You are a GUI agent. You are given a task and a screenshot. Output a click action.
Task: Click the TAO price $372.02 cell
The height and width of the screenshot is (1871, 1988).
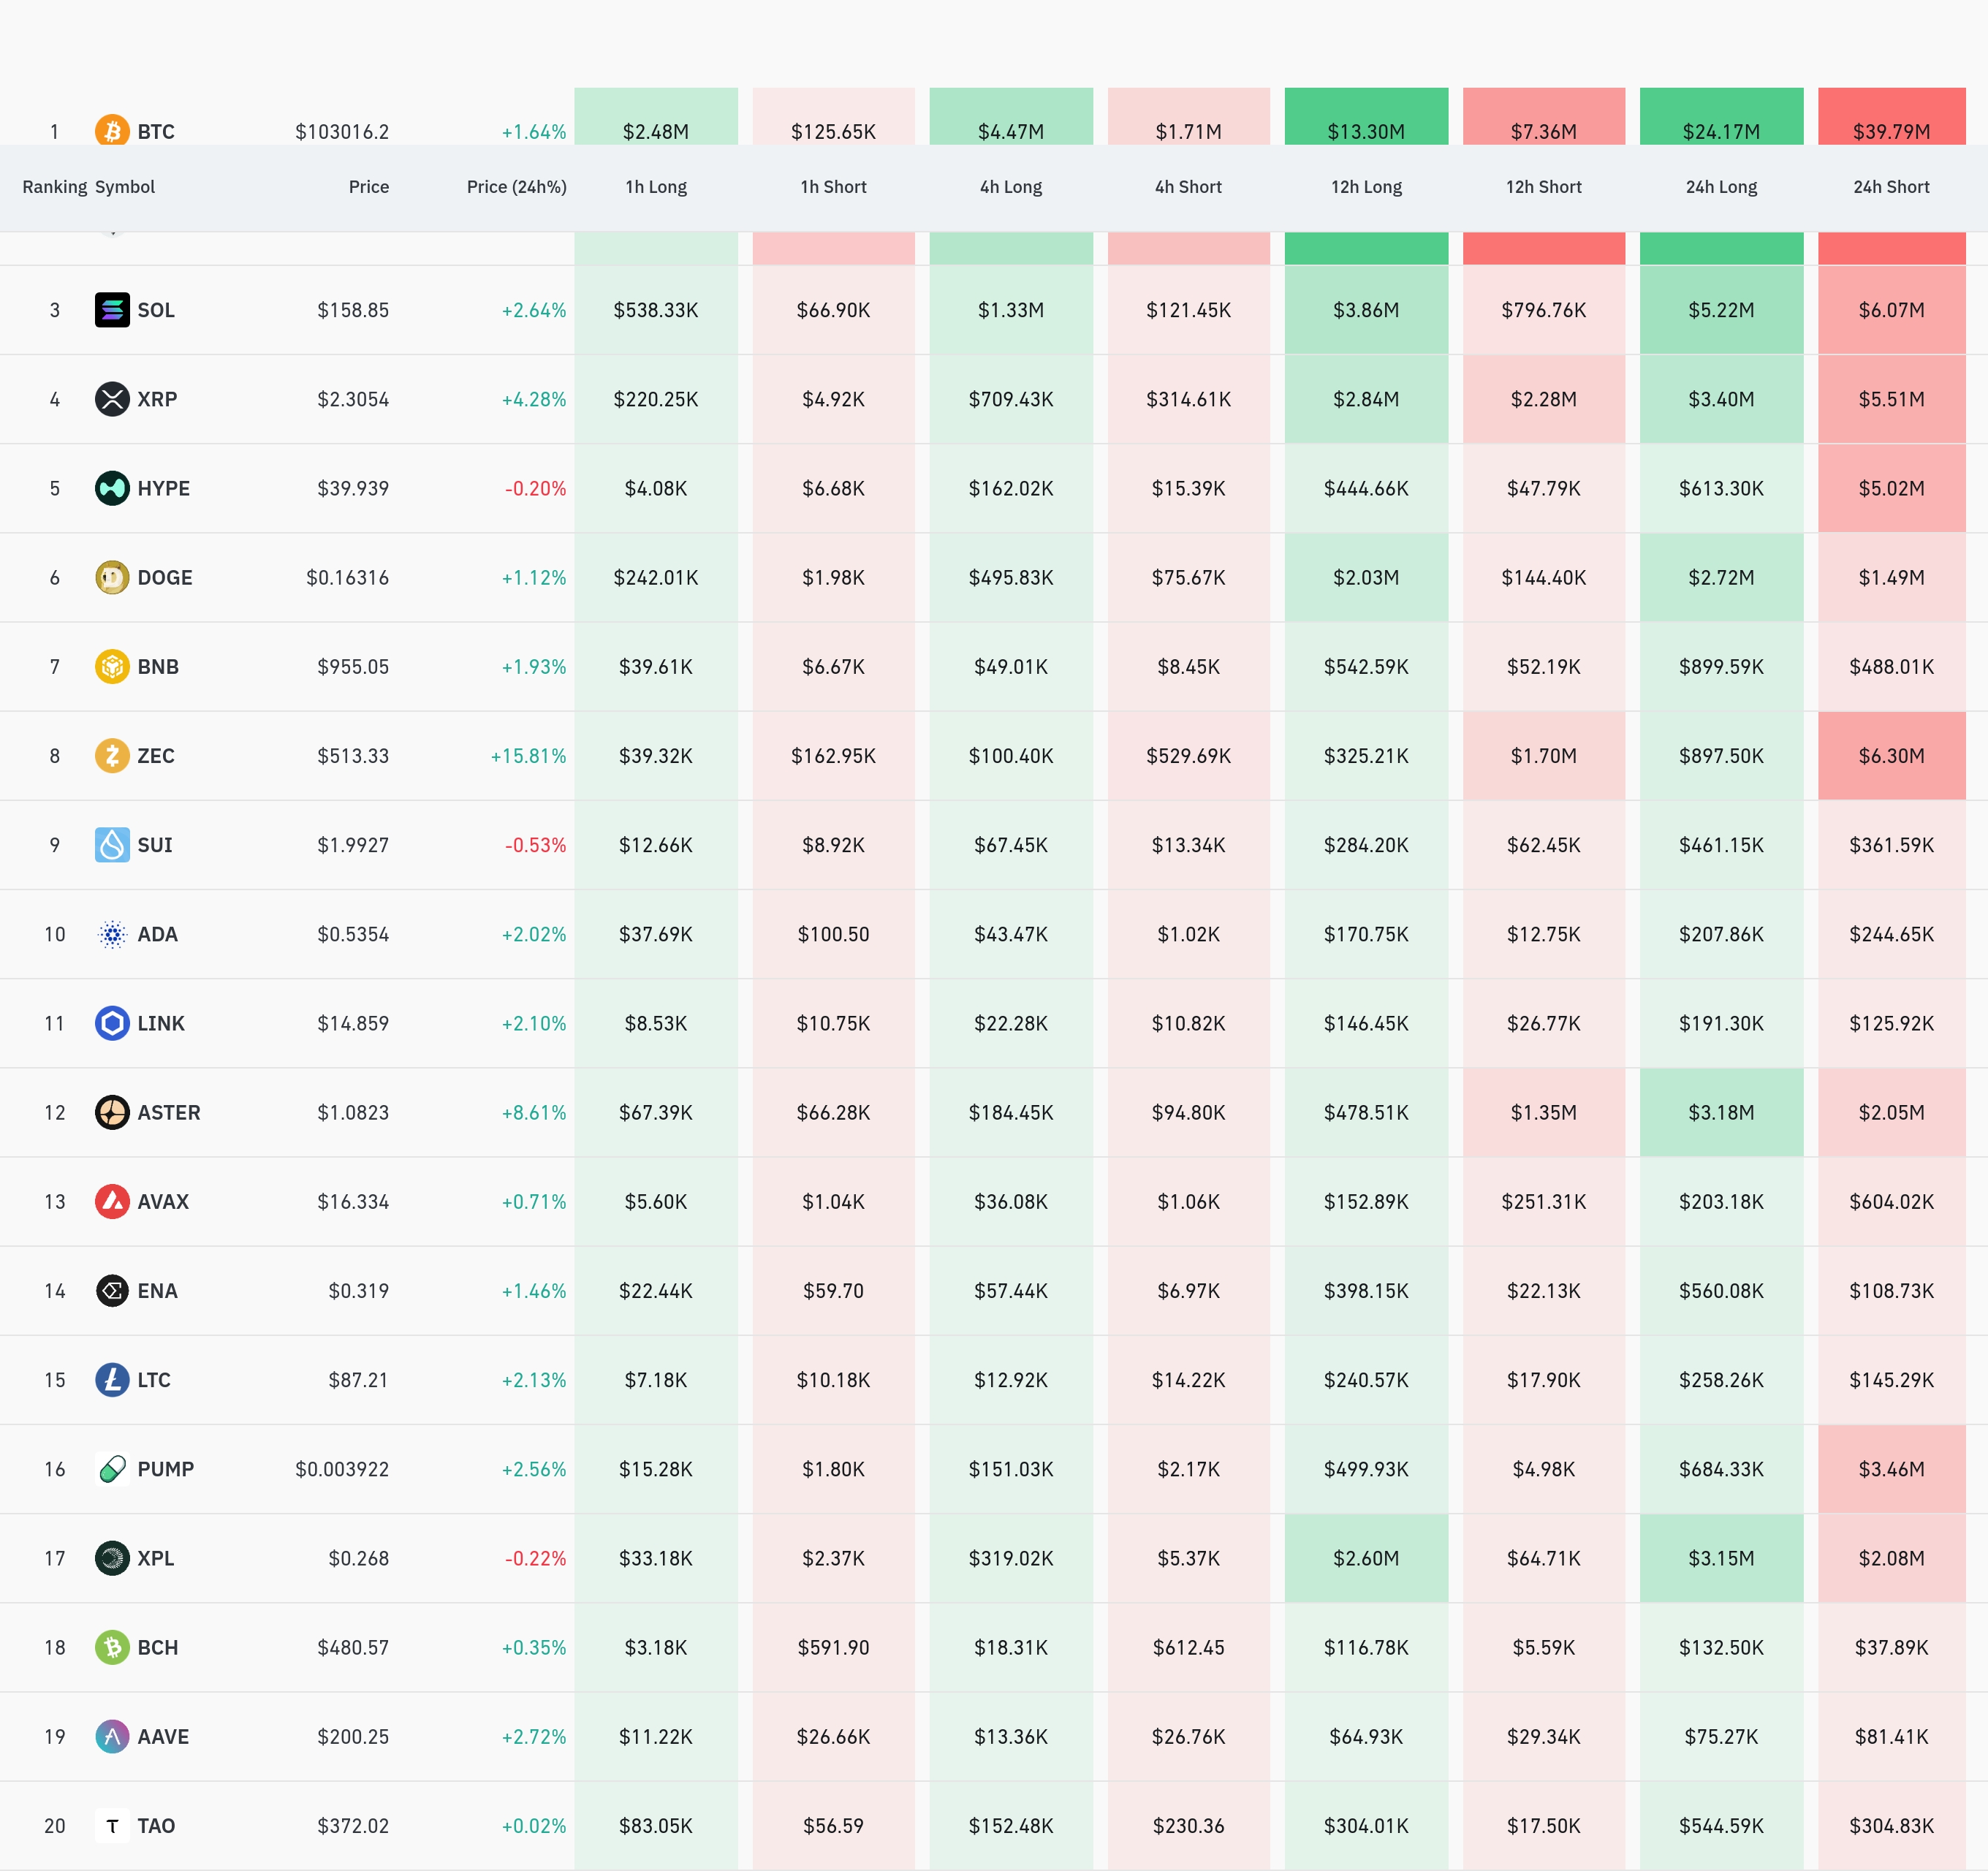pyautogui.click(x=353, y=1826)
